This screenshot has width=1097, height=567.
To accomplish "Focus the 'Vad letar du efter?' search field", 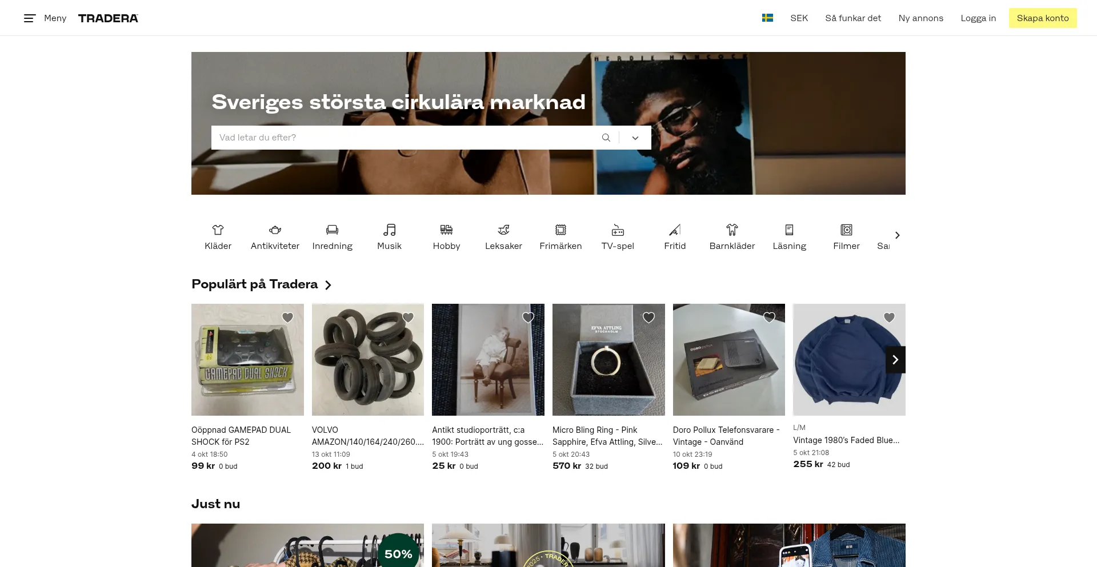I will tap(403, 138).
